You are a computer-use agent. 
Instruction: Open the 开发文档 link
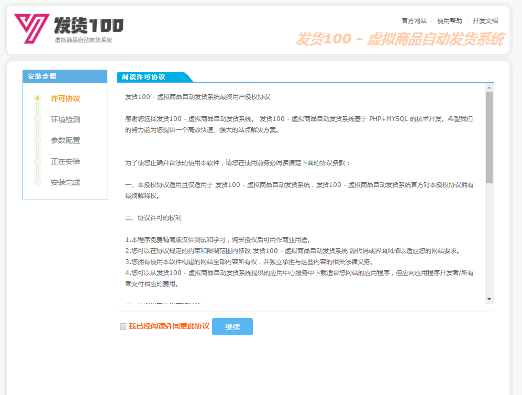click(485, 21)
